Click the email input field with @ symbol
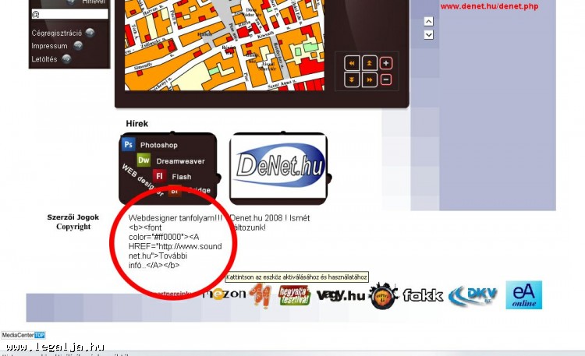The width and height of the screenshot is (585, 356). [70, 14]
